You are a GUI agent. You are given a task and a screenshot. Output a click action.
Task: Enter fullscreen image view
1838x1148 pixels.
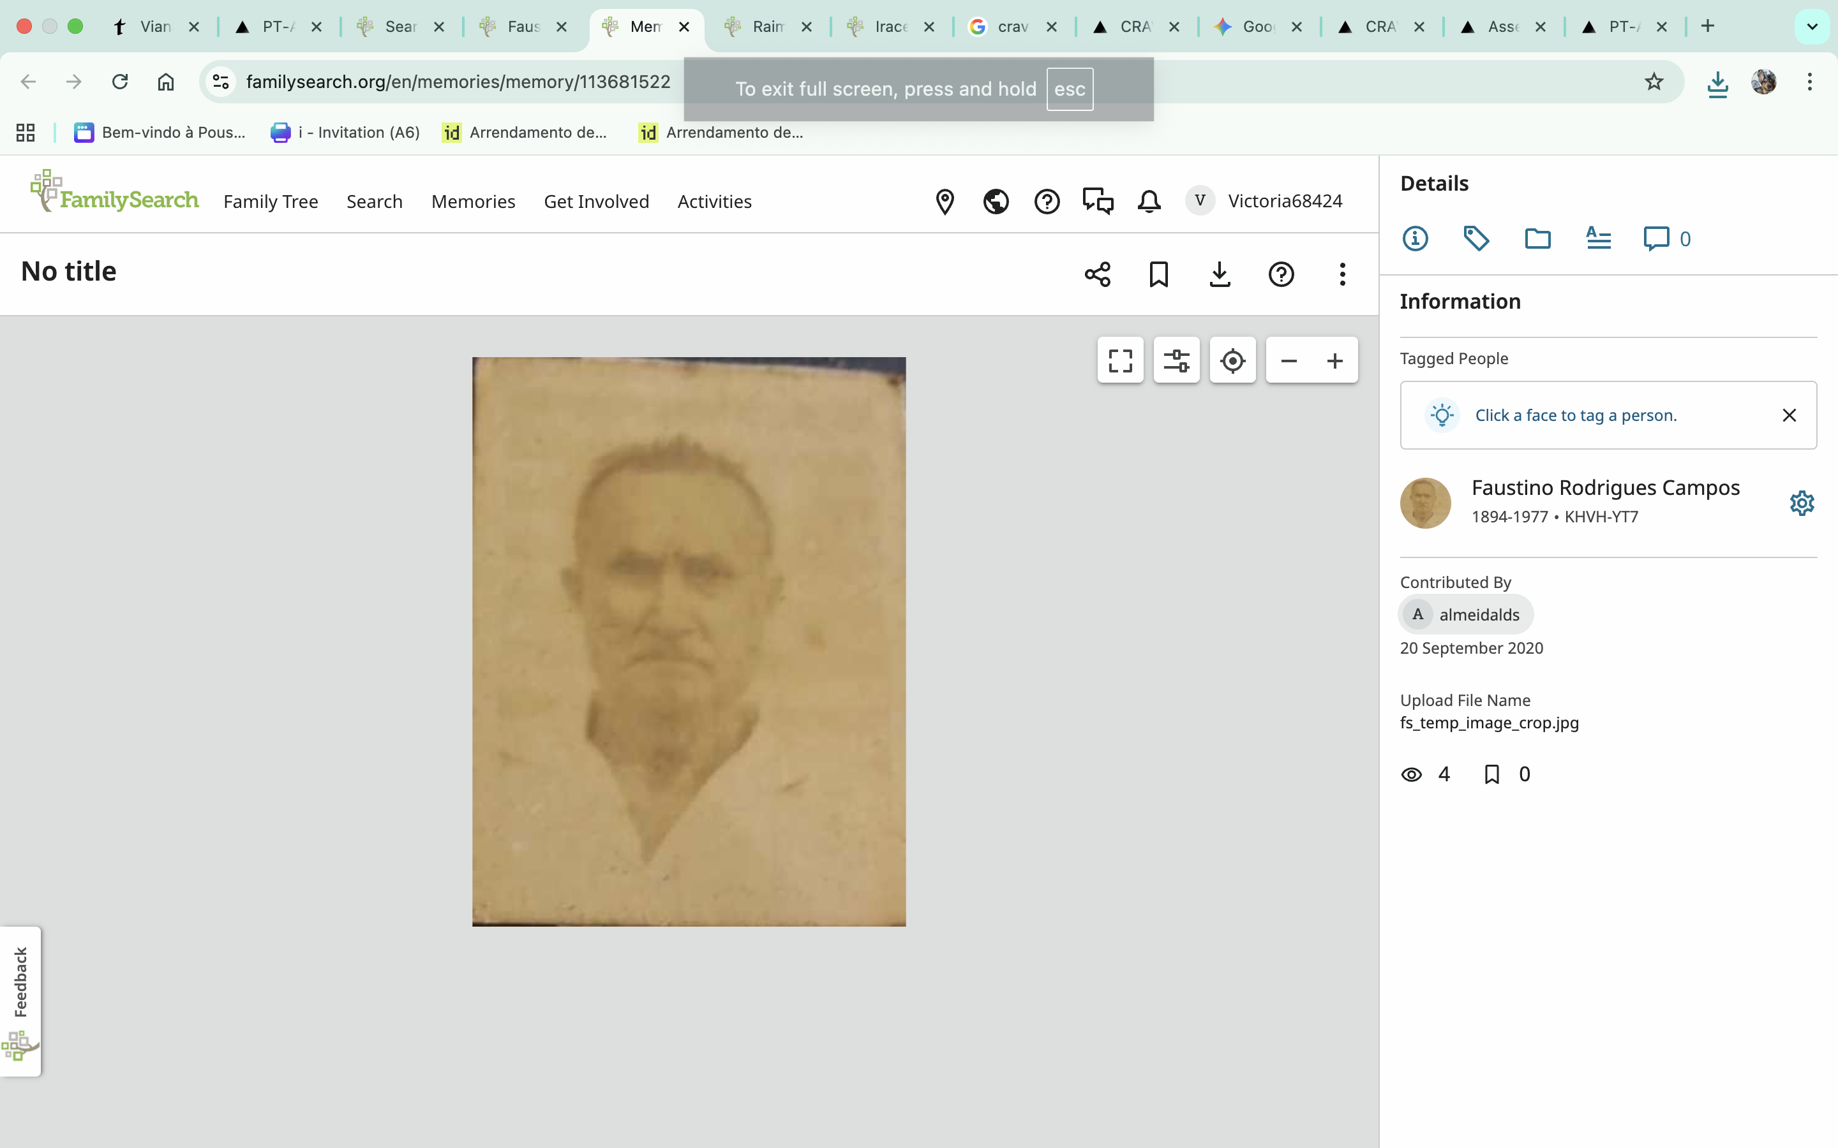click(1120, 360)
